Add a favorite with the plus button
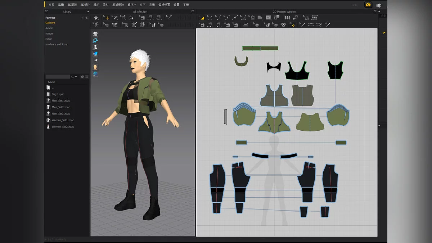Screen dimensions: 432x243 (x=82, y=18)
